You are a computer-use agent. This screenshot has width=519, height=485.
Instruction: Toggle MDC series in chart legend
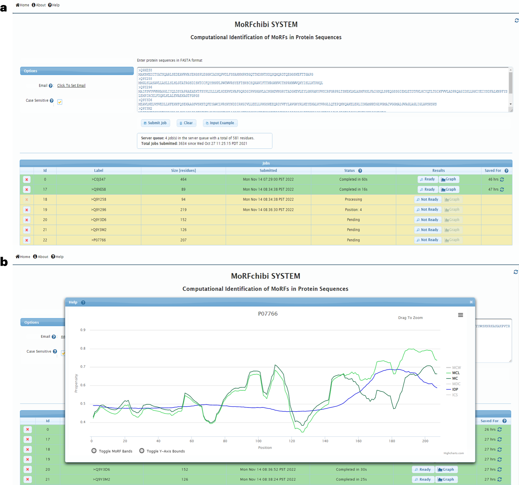[x=454, y=384]
